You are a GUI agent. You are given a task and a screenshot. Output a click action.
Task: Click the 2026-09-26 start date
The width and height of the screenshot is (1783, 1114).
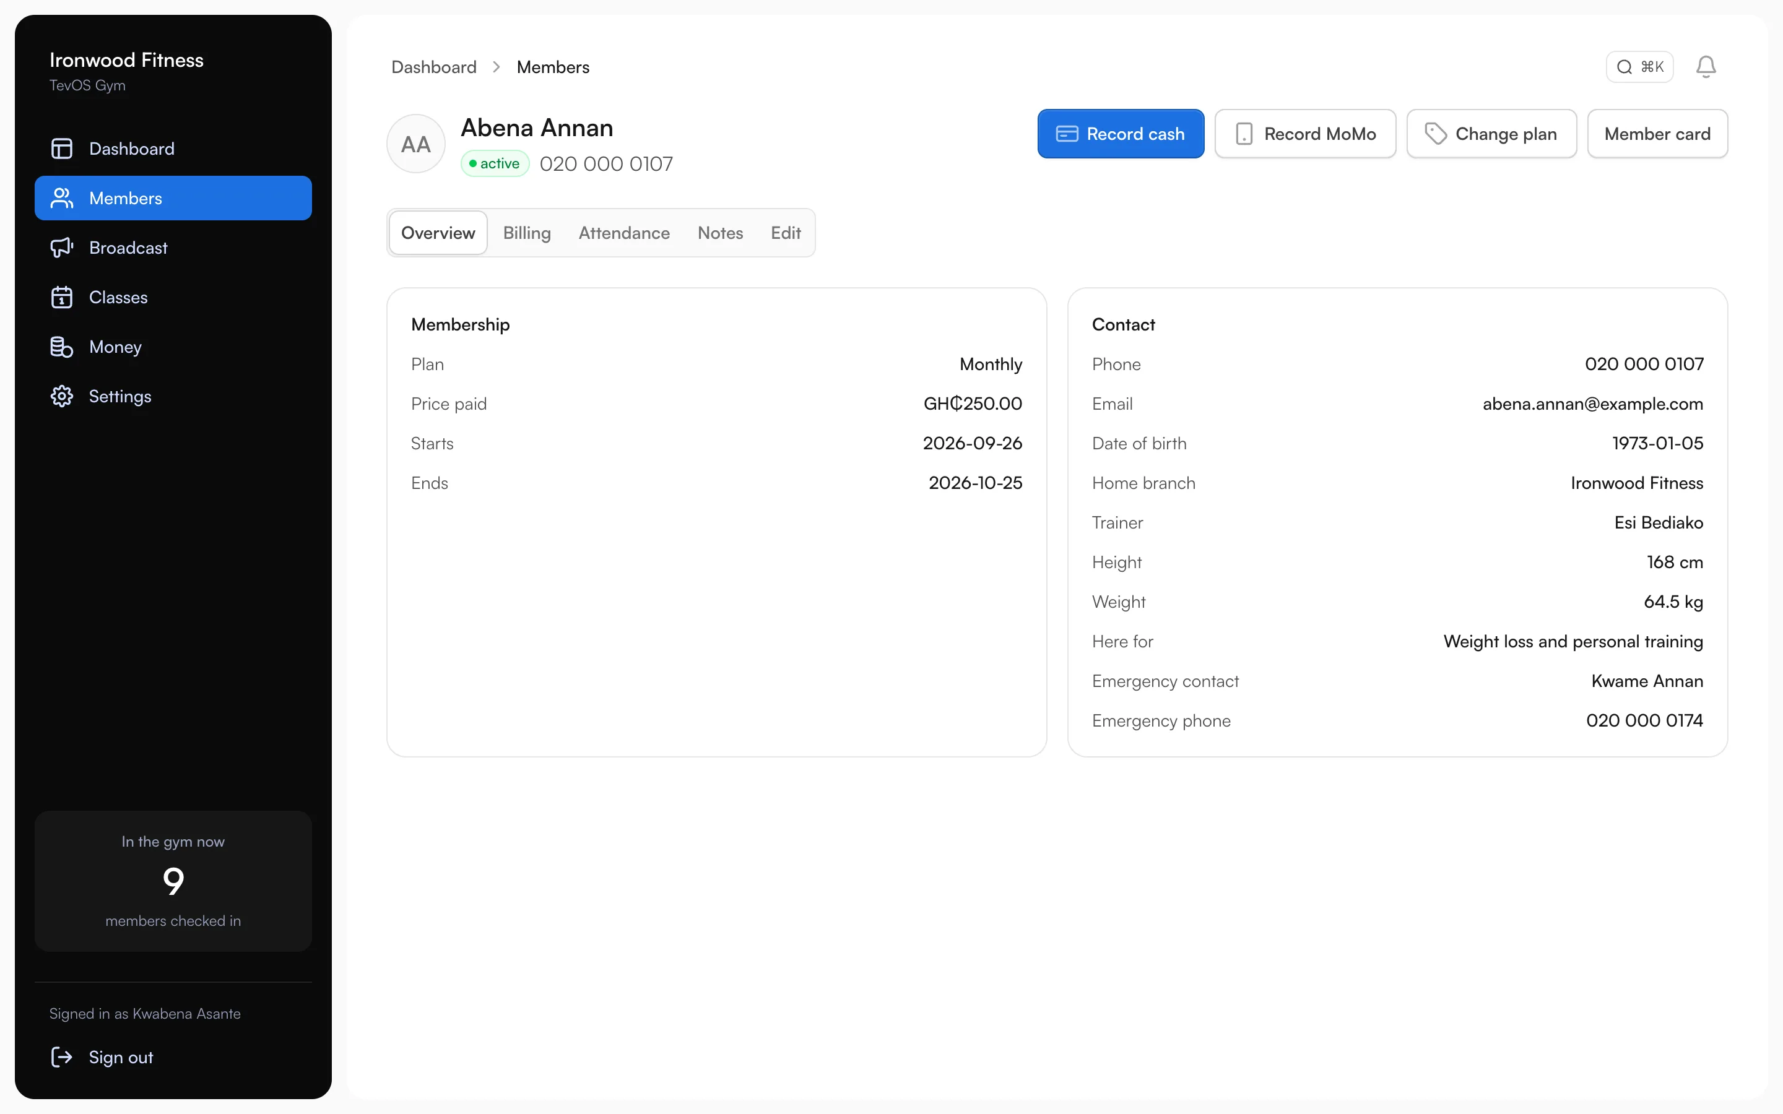click(x=973, y=443)
